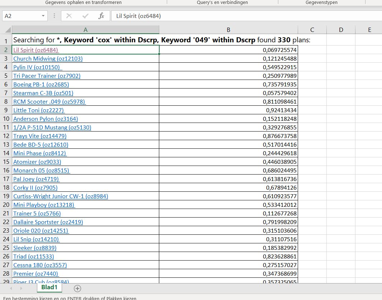Viewport: 382px width, 300px height.
Task: Click the Select All corner triangle
Action: tap(8, 30)
